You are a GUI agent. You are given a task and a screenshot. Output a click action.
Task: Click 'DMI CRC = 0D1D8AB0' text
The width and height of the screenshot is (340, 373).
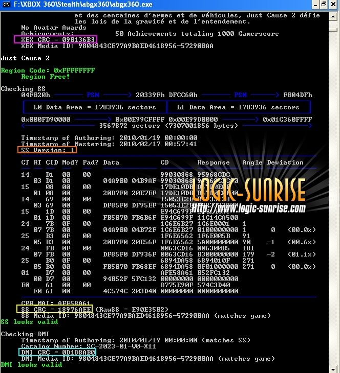coord(58,353)
